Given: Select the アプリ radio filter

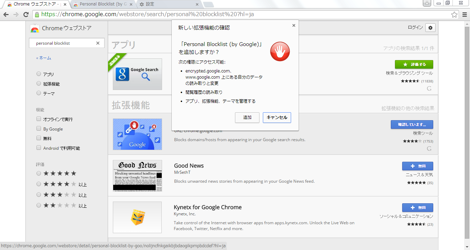Looking at the screenshot, I should [39, 74].
